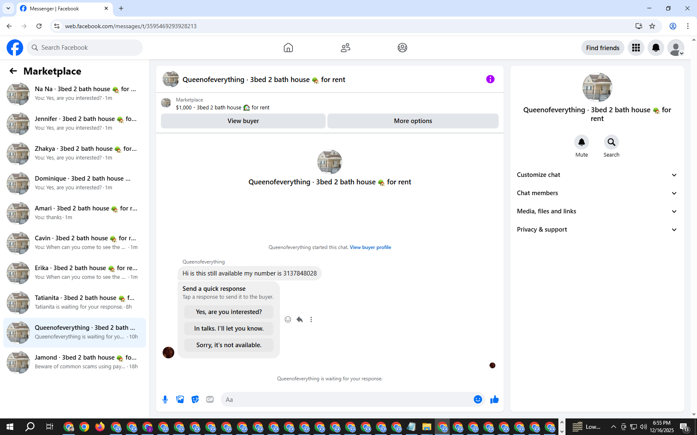Open Windows taskbar search
The height and width of the screenshot is (435, 697).
point(30,427)
